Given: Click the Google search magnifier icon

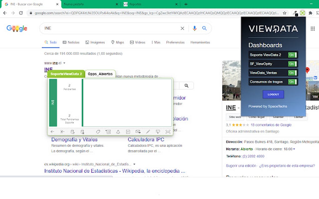Looking at the screenshot, I should tap(205, 28).
